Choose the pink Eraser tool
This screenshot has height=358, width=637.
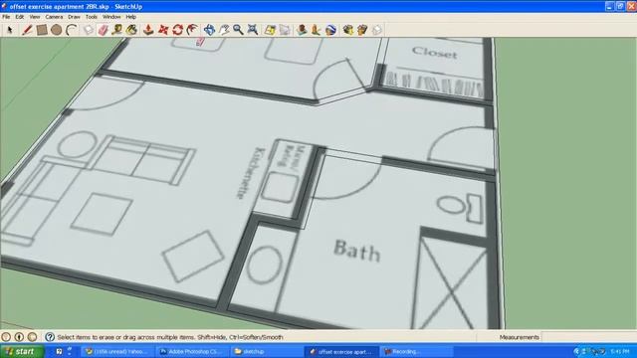coord(104,30)
